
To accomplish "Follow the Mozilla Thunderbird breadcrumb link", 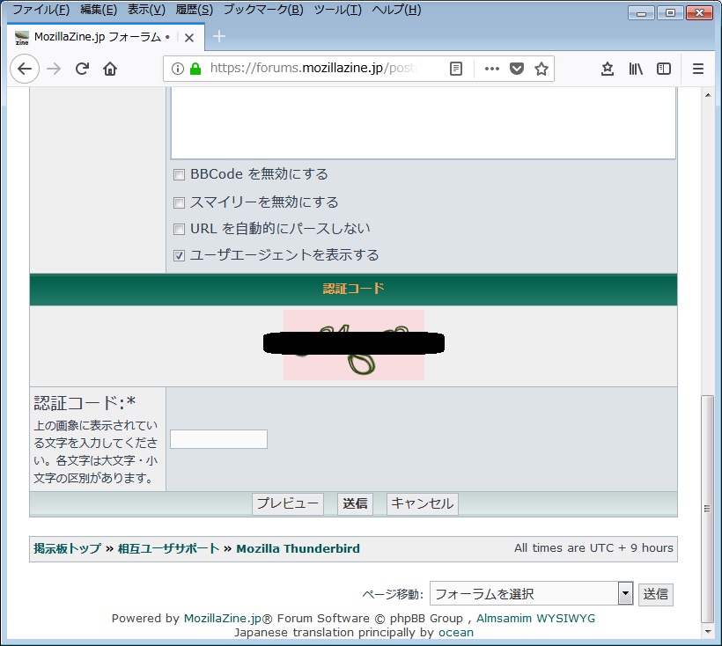I will pyautogui.click(x=298, y=548).
